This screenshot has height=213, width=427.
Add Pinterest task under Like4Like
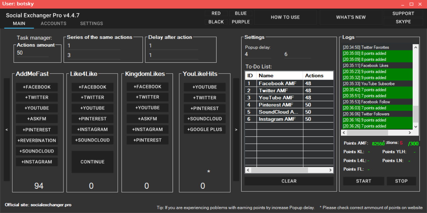tap(92, 119)
